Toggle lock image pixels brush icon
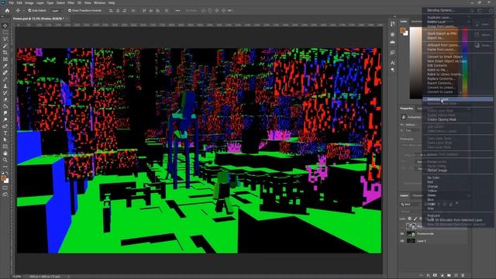 click(415, 219)
